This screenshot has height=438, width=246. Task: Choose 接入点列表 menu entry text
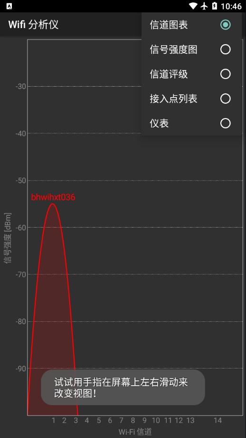click(x=173, y=99)
